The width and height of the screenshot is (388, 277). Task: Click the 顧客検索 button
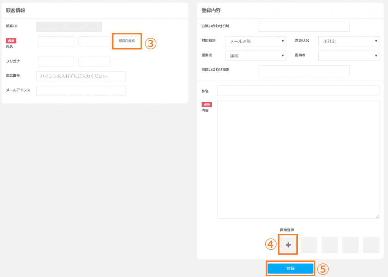[x=127, y=41]
